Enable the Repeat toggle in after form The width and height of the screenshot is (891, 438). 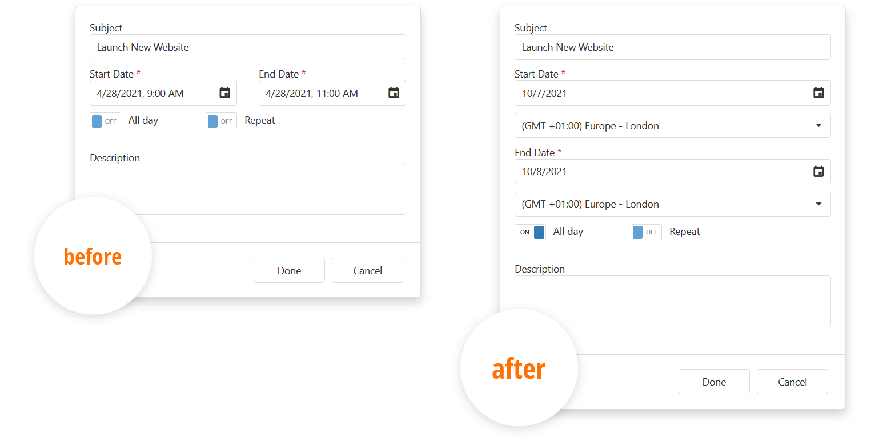pyautogui.click(x=646, y=232)
